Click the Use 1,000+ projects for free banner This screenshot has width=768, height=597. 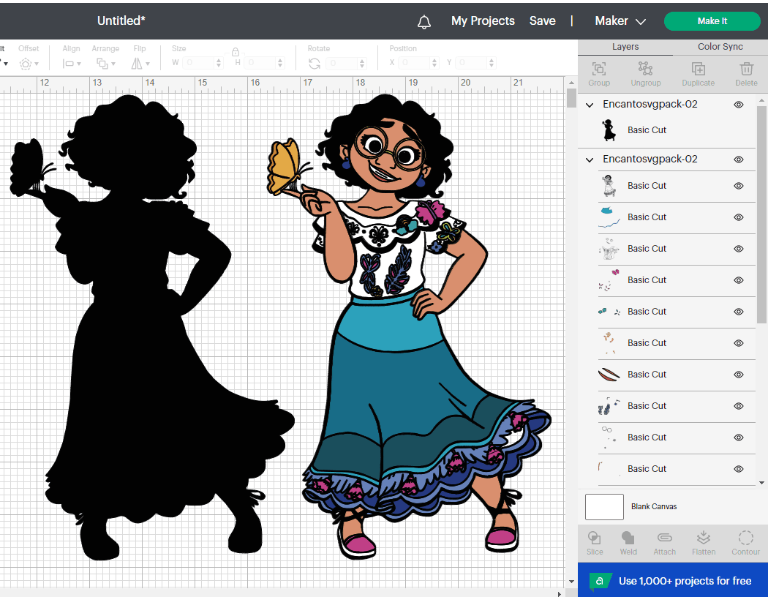coord(672,581)
